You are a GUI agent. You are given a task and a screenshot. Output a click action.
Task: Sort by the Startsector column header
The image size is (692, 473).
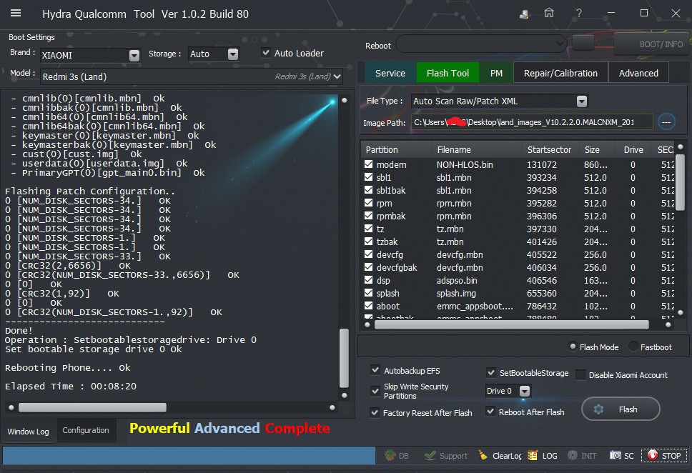(549, 149)
